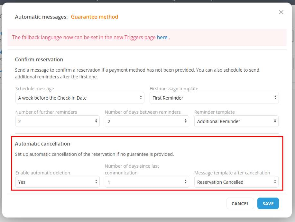Click the "Schedule message" field label text
295x222 pixels.
coord(35,89)
